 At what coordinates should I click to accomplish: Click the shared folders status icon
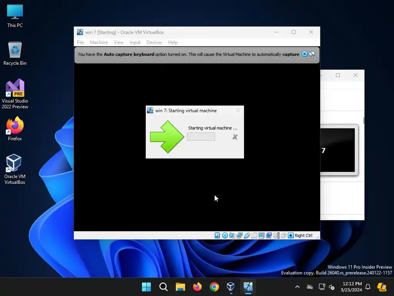pyautogui.click(x=254, y=235)
